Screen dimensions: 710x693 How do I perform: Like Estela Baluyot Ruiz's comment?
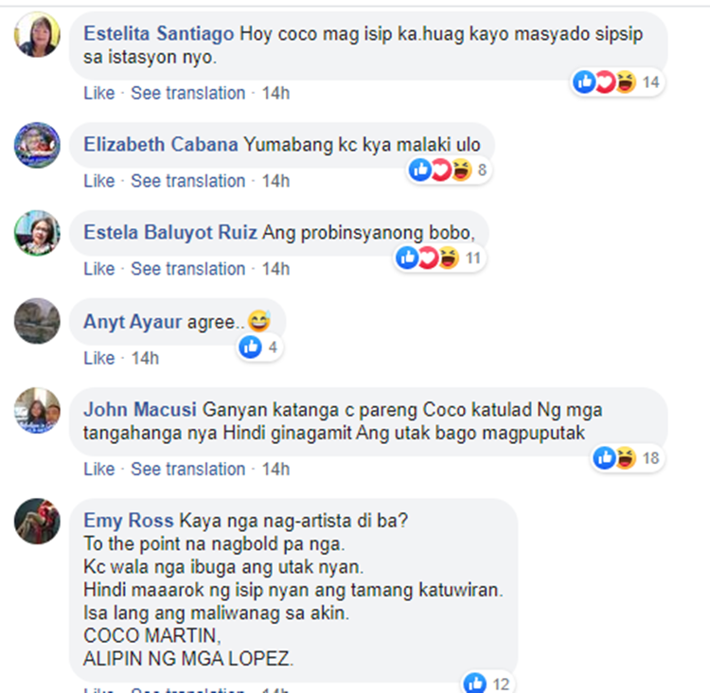click(99, 269)
